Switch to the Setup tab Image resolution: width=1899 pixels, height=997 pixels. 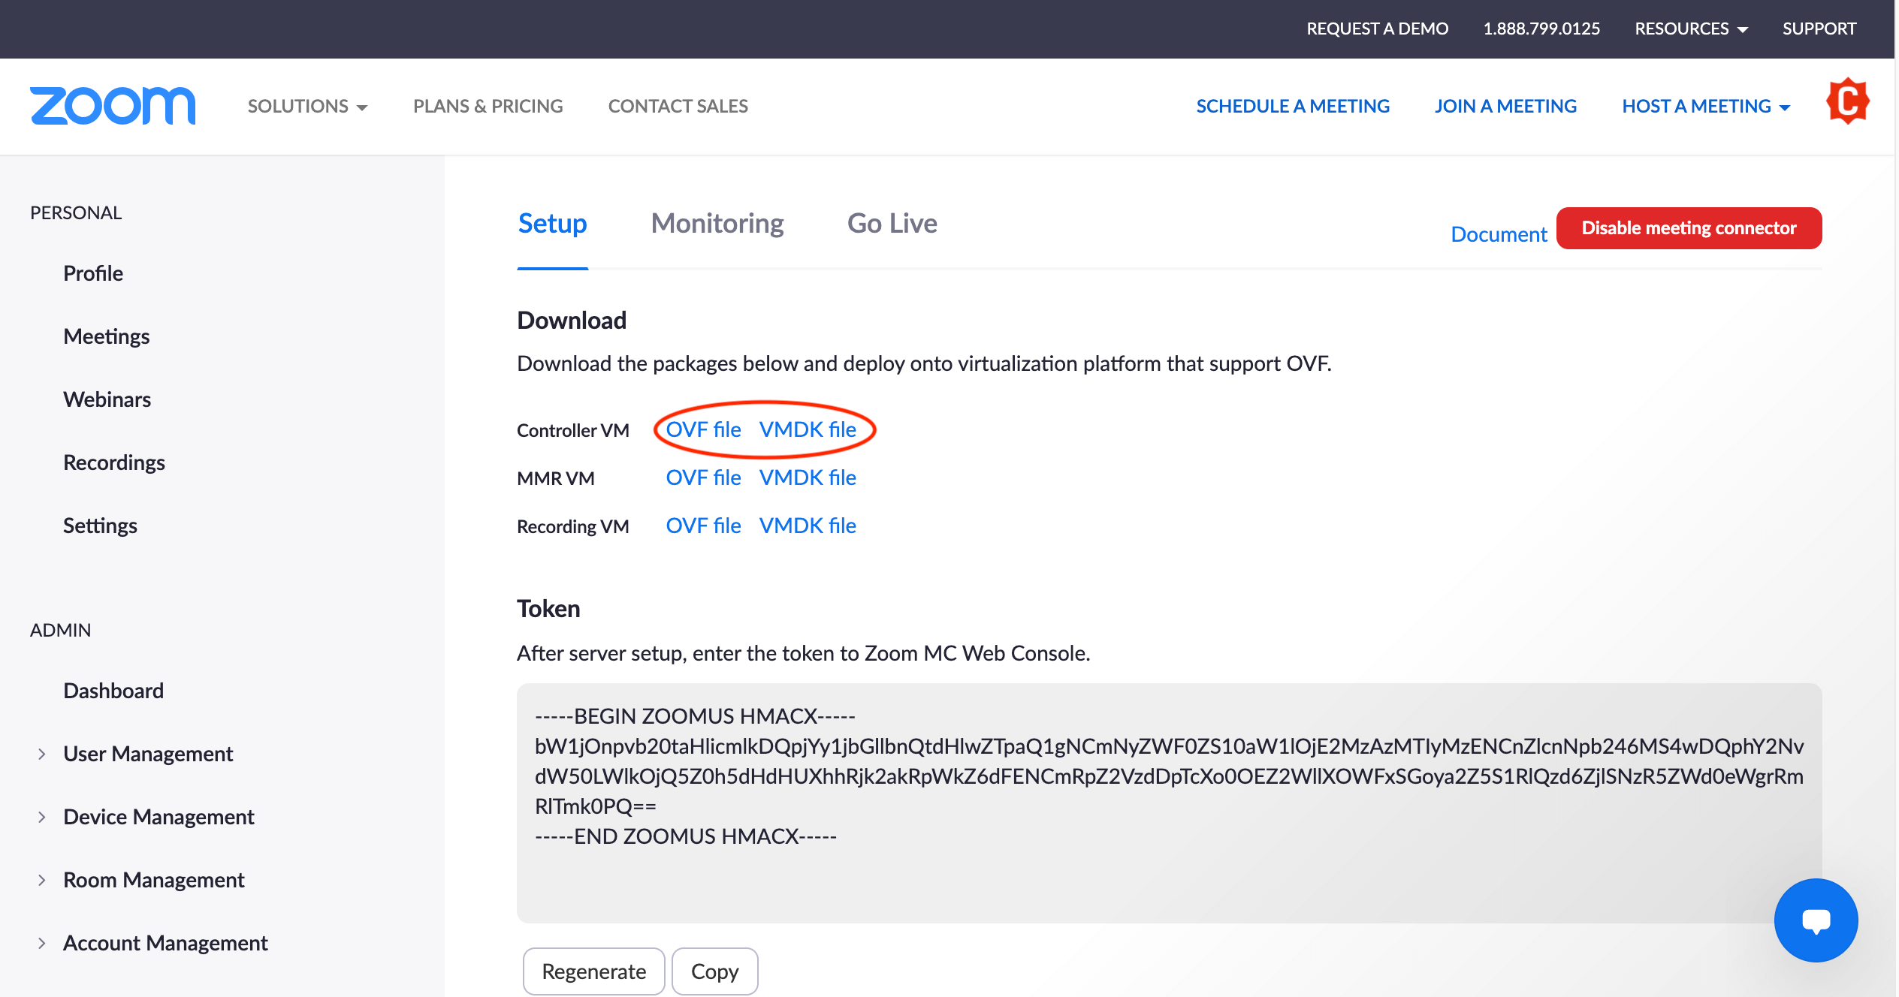point(552,224)
